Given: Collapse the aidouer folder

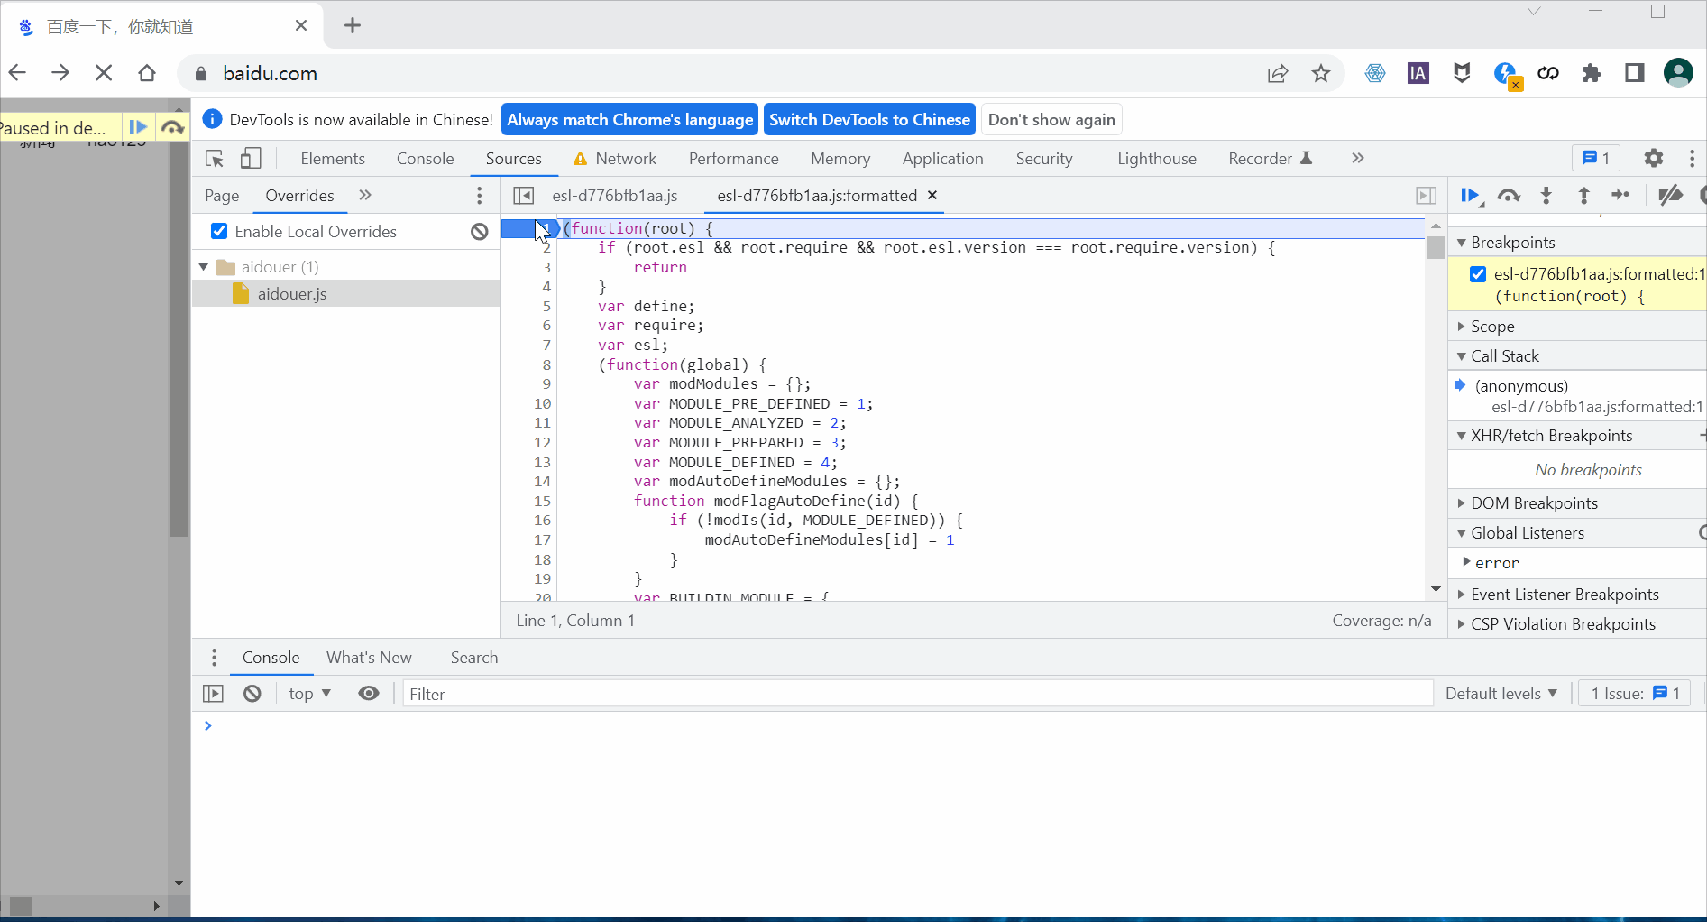Looking at the screenshot, I should click(205, 267).
